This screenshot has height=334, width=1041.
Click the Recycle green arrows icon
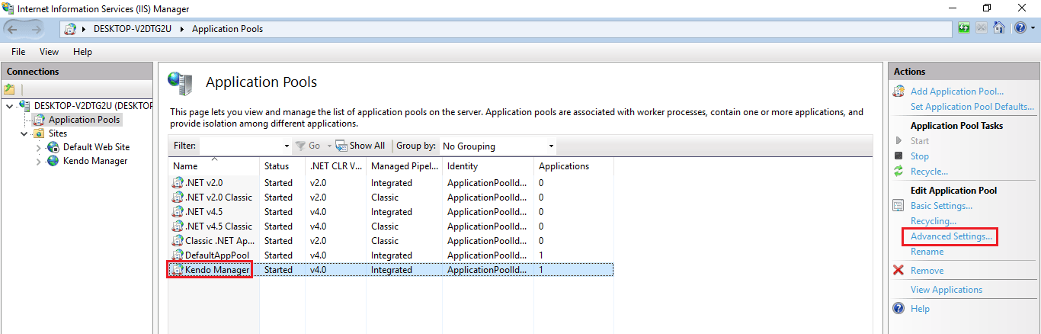[898, 172]
